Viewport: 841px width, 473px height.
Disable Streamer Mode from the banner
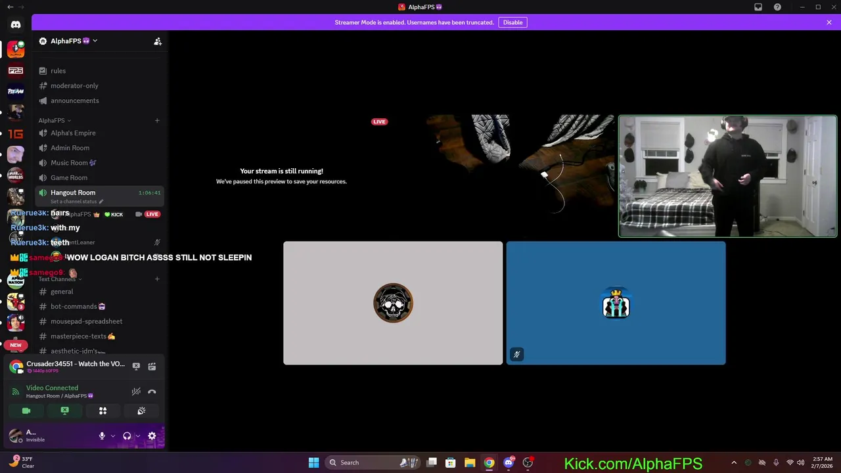coord(512,22)
